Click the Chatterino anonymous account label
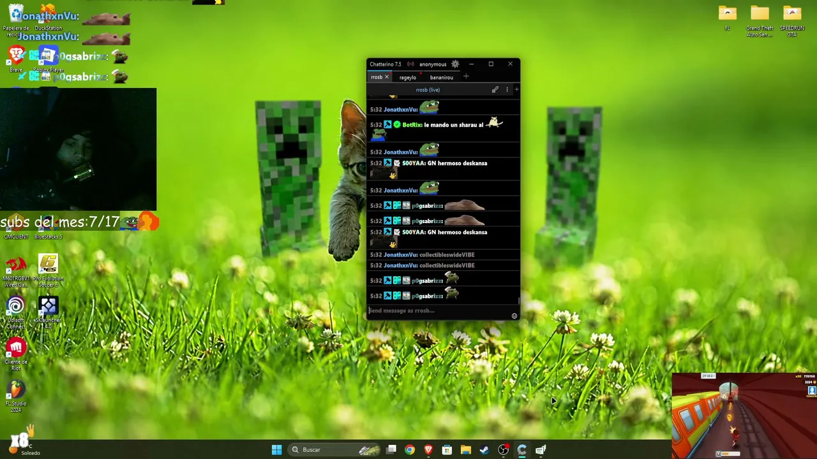 pyautogui.click(x=433, y=64)
